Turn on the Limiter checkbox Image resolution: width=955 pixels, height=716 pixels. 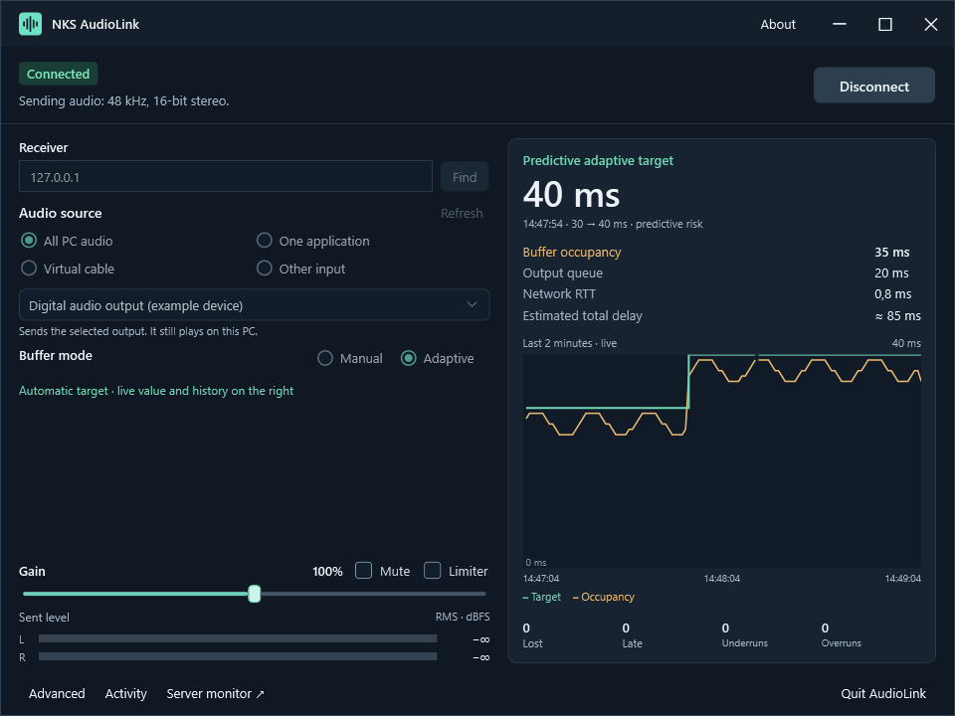pyautogui.click(x=433, y=571)
